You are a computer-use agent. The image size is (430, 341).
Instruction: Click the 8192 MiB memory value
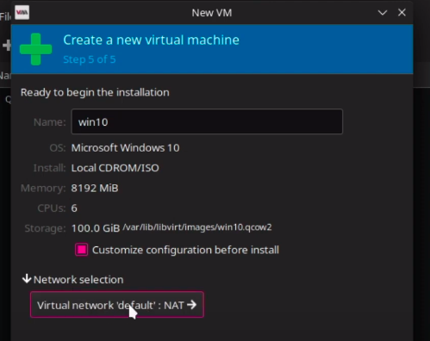point(95,188)
